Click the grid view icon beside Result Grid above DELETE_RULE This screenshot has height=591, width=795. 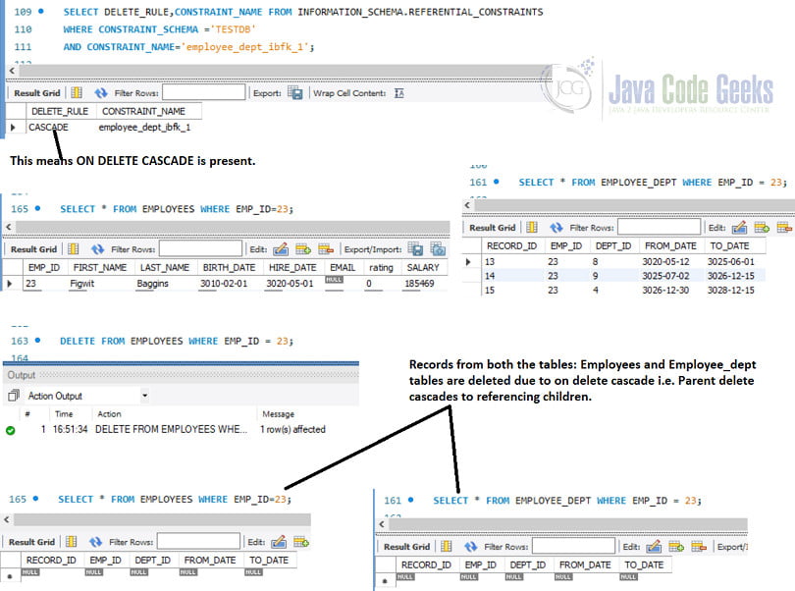click(x=76, y=93)
